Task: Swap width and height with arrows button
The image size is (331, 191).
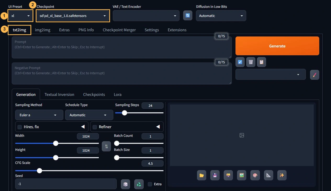Action: pyautogui.click(x=106, y=146)
